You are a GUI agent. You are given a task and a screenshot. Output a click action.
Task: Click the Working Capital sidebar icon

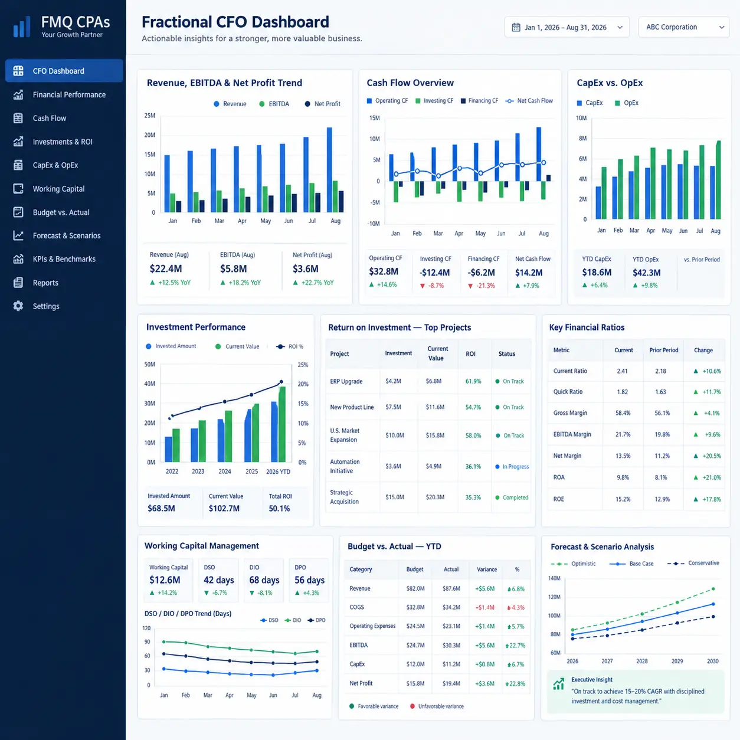[x=18, y=189]
